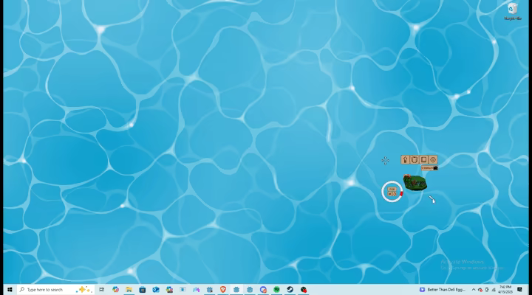Open Task View from taskbar
The height and width of the screenshot is (295, 532).
(x=101, y=290)
